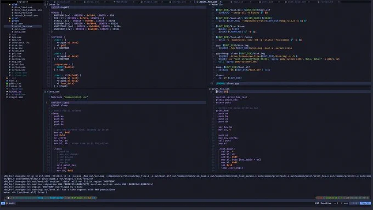373x210 pixels.
Task: Click the .PHONY: clean run line
Action: (x=227, y=84)
